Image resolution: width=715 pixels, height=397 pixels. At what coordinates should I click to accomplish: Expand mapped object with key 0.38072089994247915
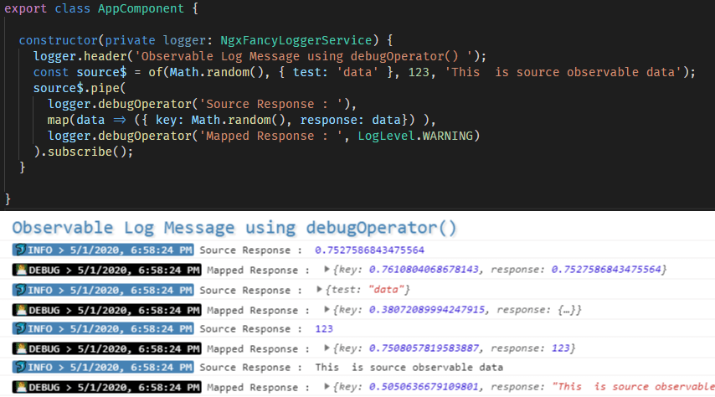327,309
